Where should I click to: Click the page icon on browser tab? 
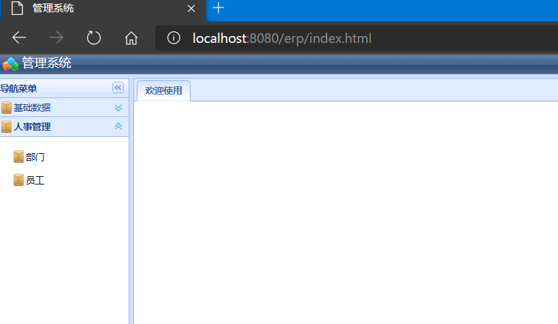point(17,8)
